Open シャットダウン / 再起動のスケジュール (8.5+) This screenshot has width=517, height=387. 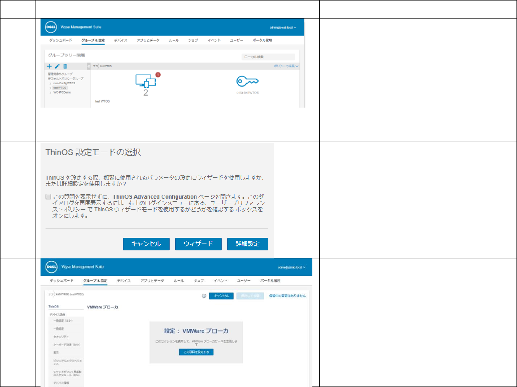tap(67, 373)
